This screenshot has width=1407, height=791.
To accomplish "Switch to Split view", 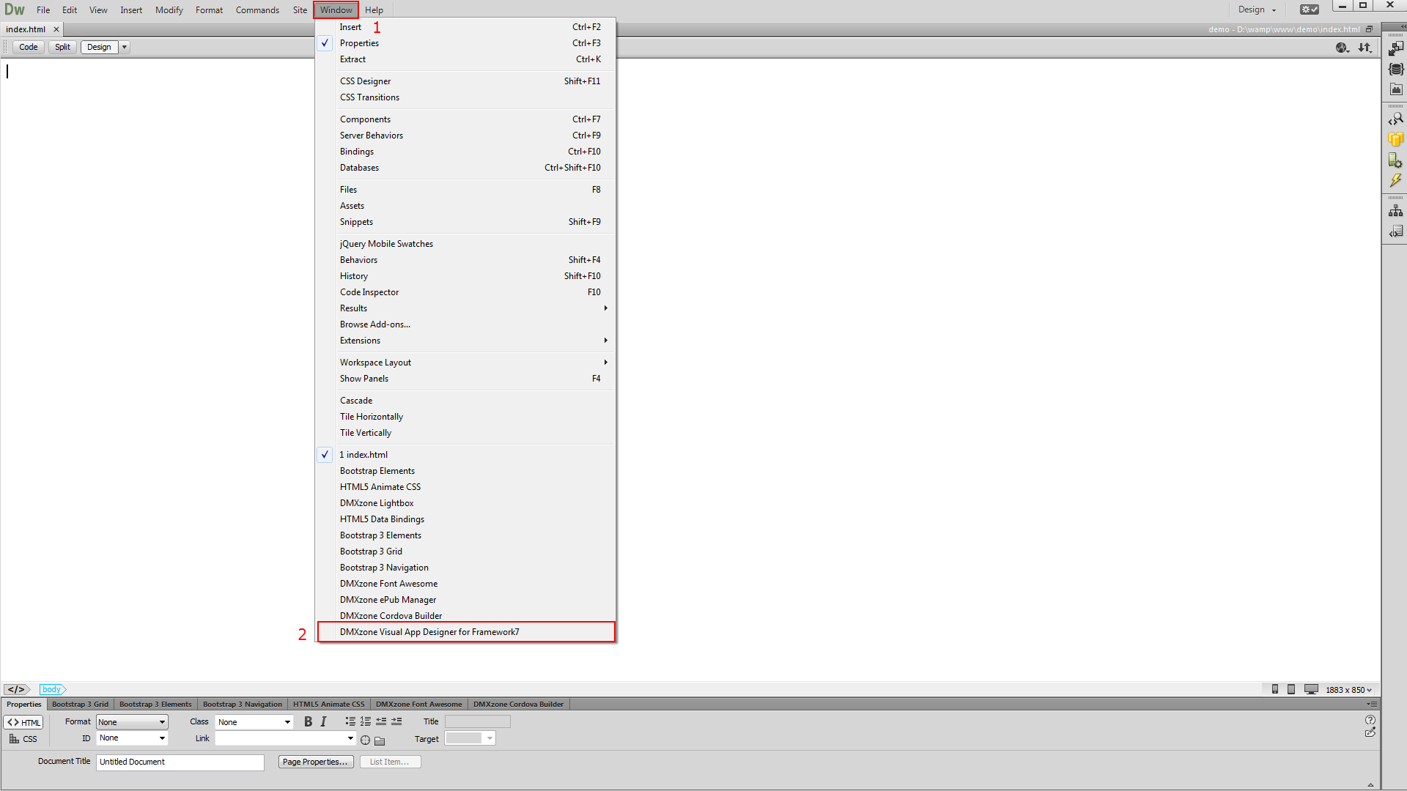I will [62, 47].
